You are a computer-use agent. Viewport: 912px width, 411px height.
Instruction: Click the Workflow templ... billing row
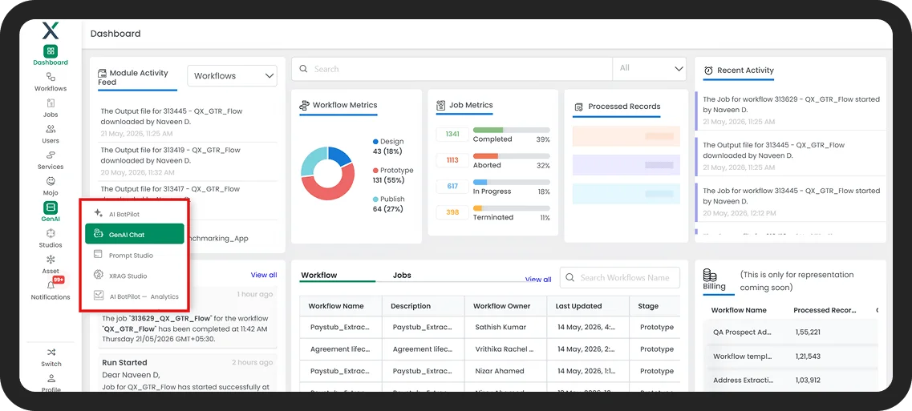pyautogui.click(x=790, y=357)
